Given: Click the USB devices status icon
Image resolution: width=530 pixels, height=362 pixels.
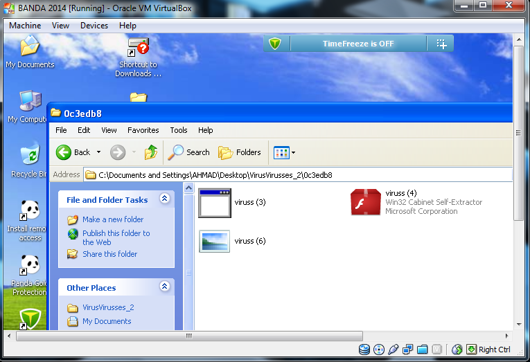Looking at the screenshot, I should click(x=394, y=350).
